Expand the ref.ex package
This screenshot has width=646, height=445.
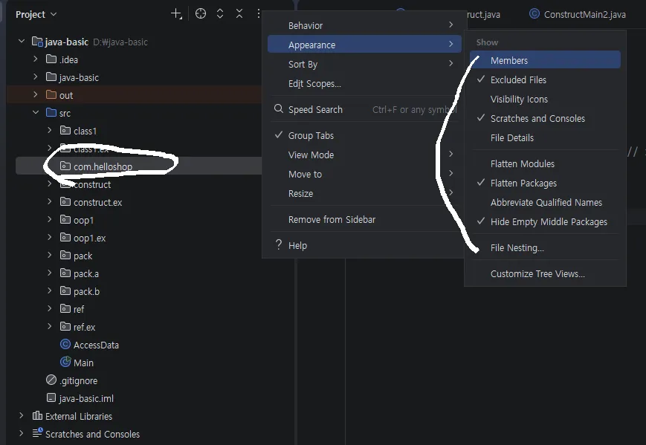50,326
